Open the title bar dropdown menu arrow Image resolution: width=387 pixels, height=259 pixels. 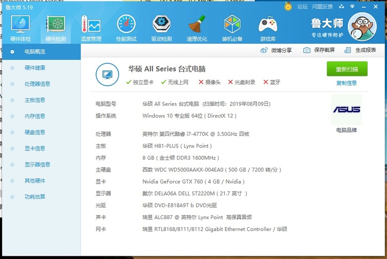[352, 7]
